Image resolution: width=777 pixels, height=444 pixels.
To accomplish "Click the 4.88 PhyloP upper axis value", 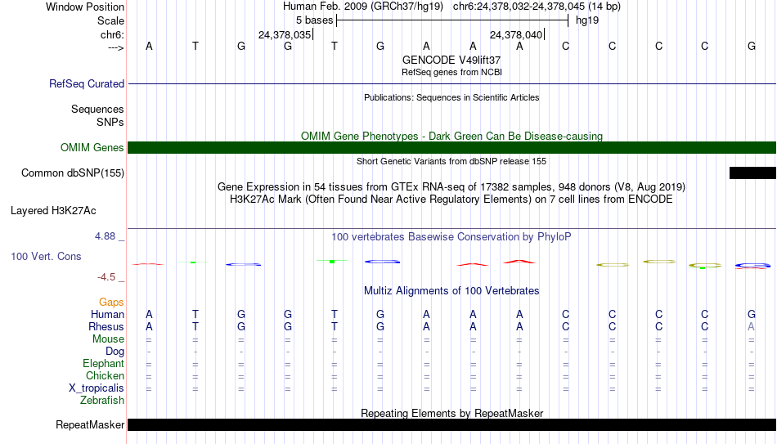I will point(105,236).
